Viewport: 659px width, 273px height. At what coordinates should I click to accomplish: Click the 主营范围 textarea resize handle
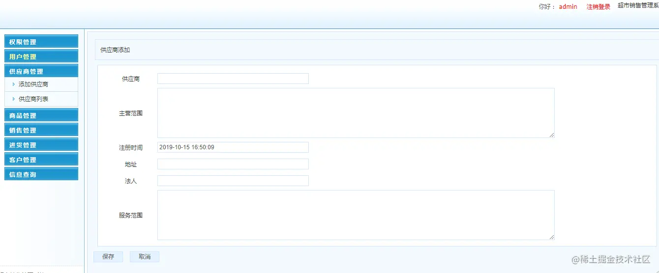552,135
